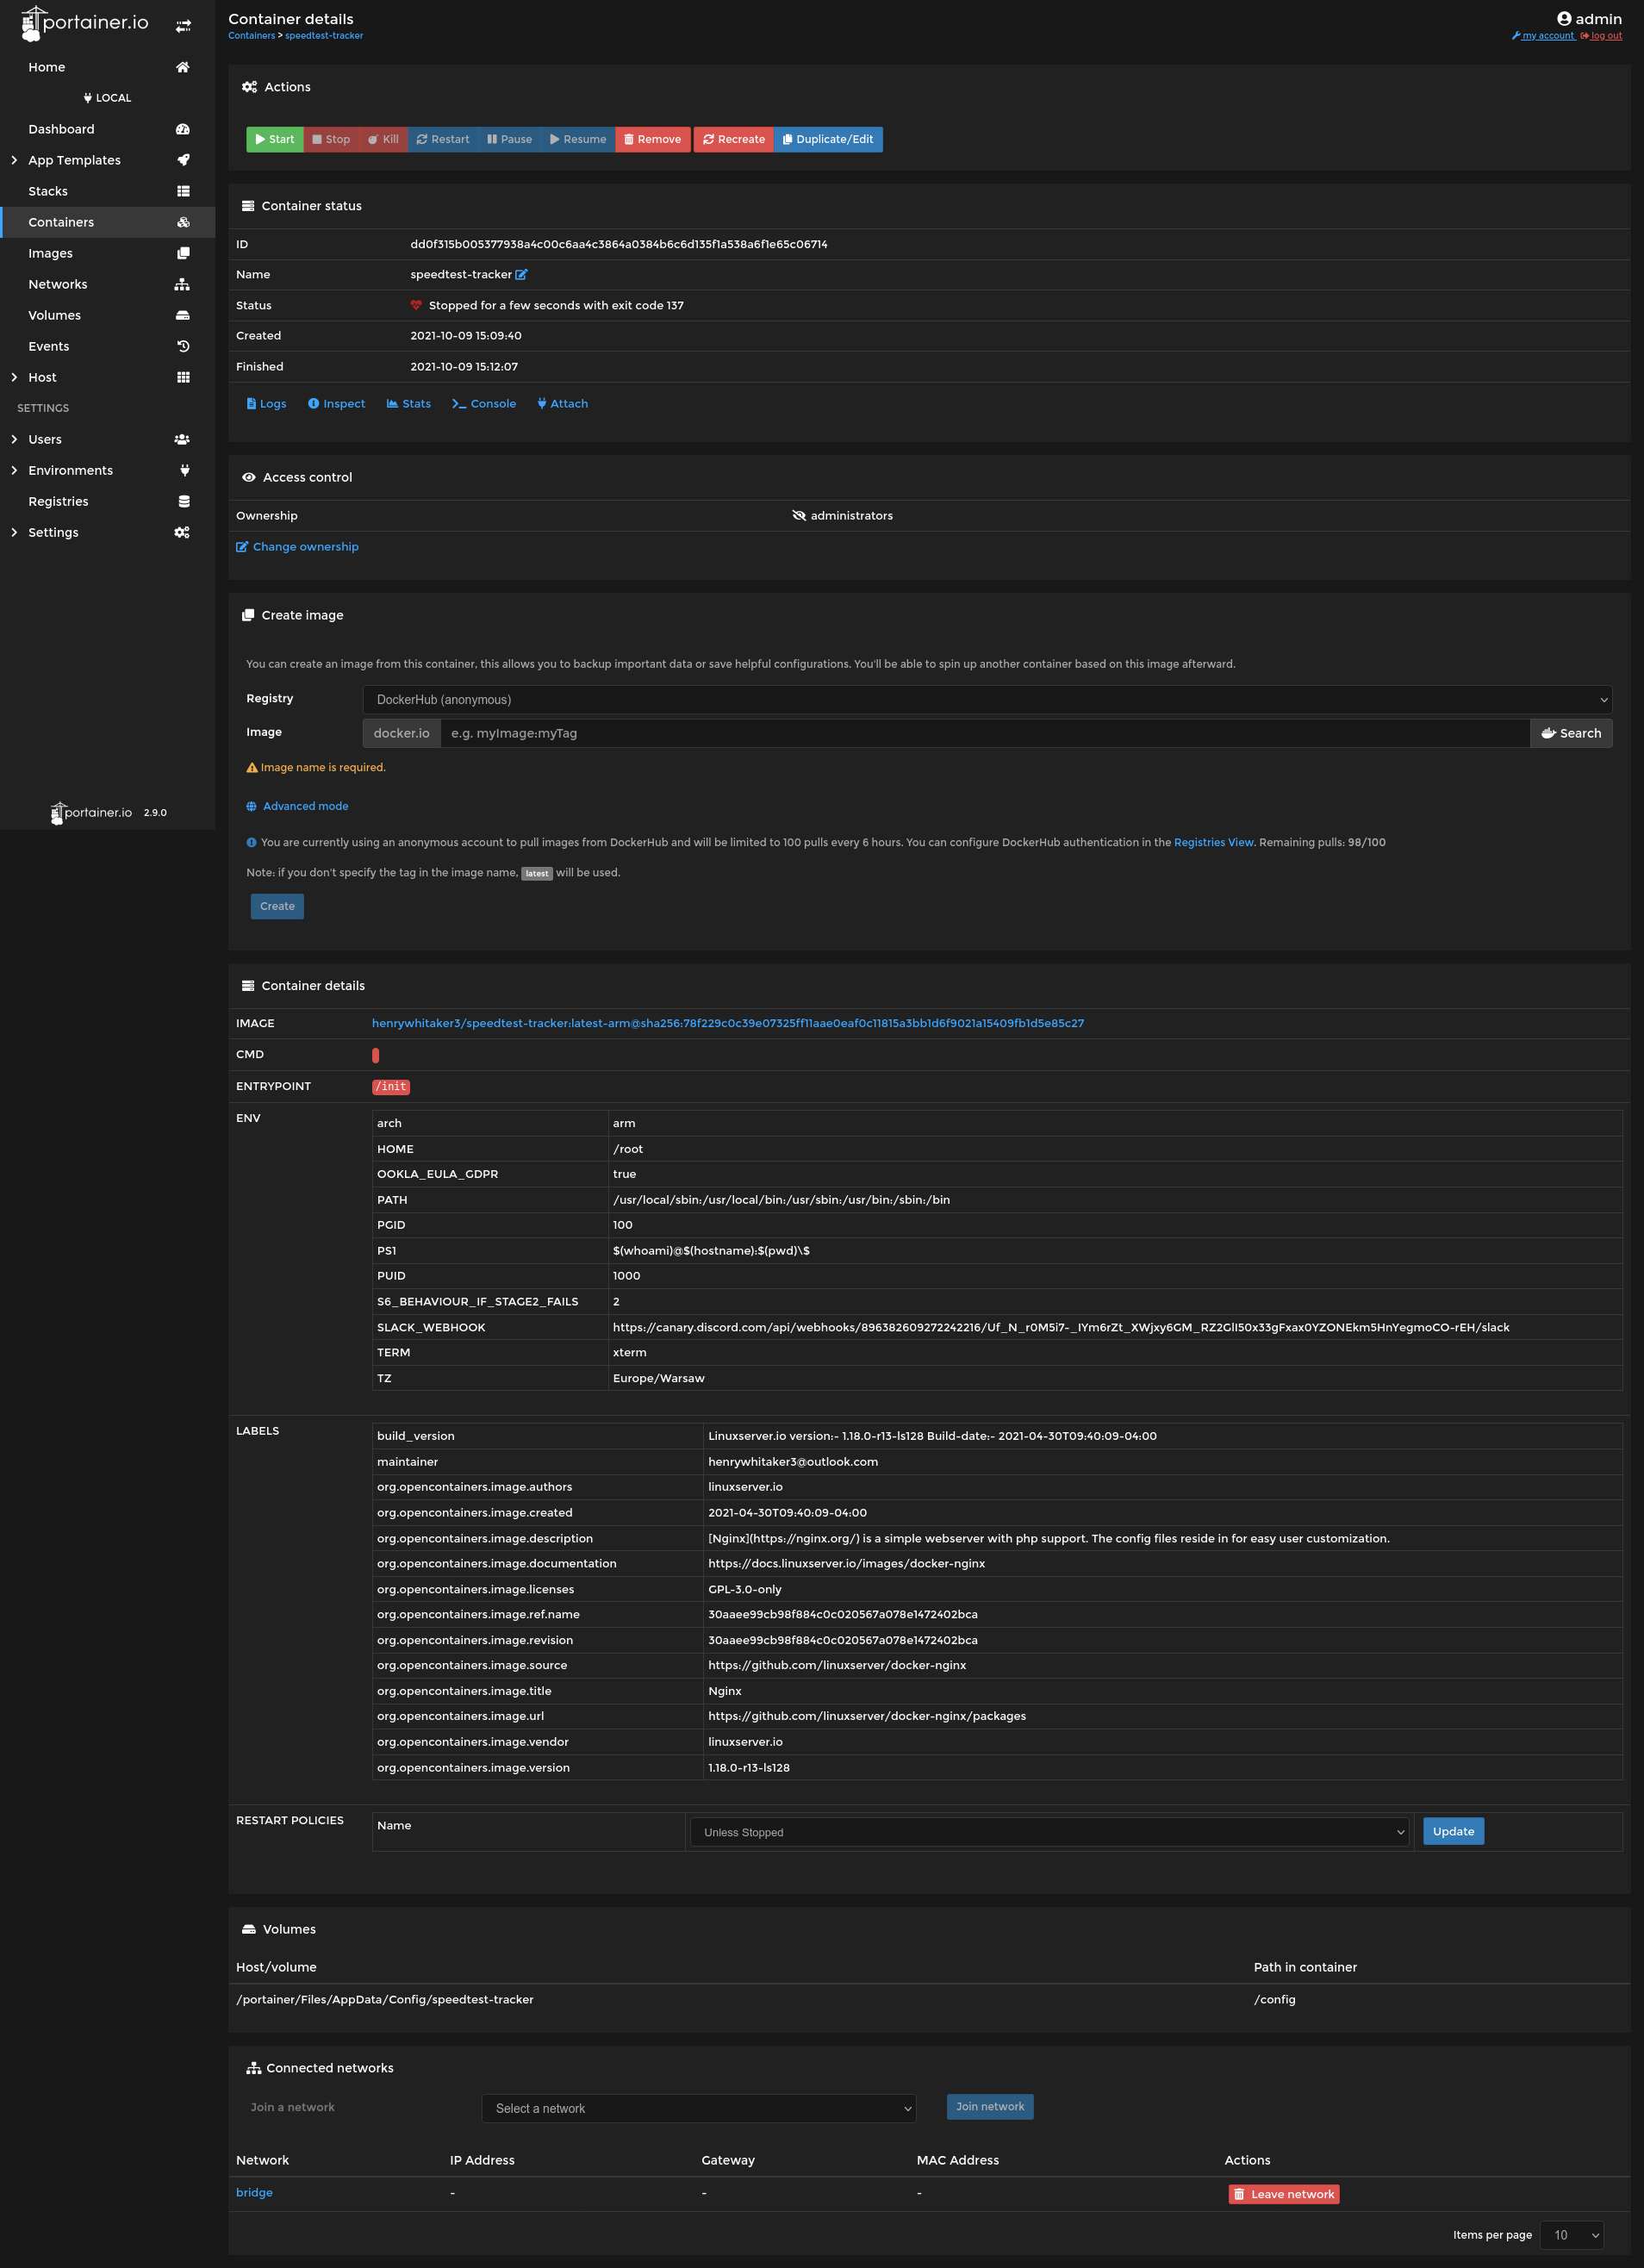Click the Stacks list icon
The image size is (1644, 2268).
(183, 191)
